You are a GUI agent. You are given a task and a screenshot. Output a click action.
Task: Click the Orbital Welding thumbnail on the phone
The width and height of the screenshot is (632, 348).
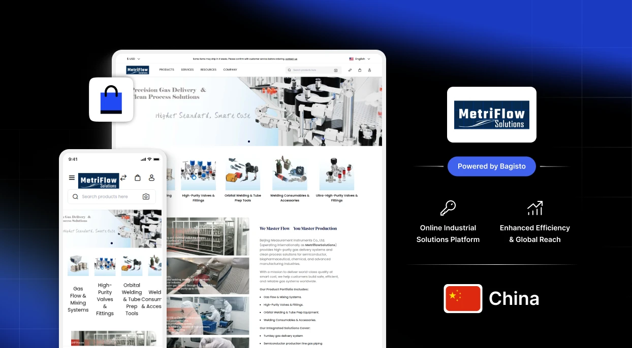click(132, 266)
